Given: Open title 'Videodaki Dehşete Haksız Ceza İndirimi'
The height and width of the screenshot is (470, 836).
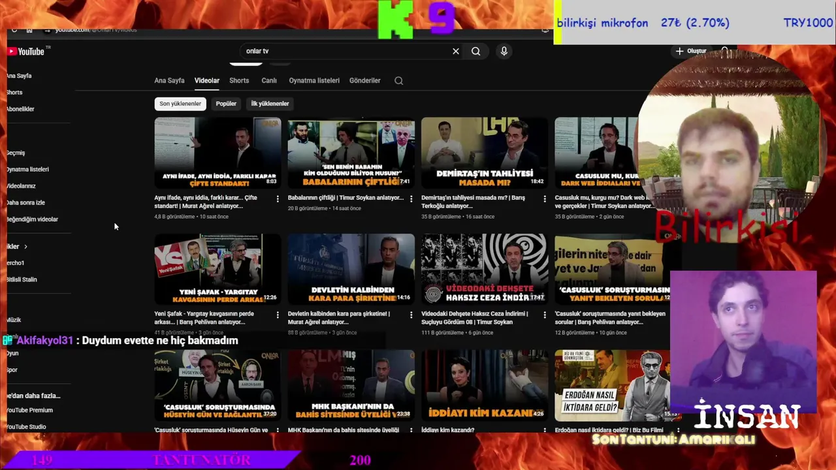Looking at the screenshot, I should tap(474, 318).
